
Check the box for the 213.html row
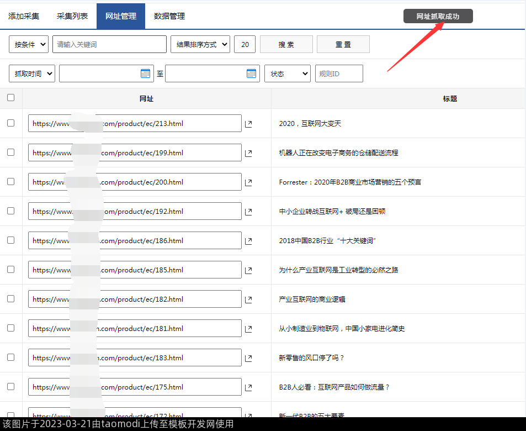[x=11, y=123]
